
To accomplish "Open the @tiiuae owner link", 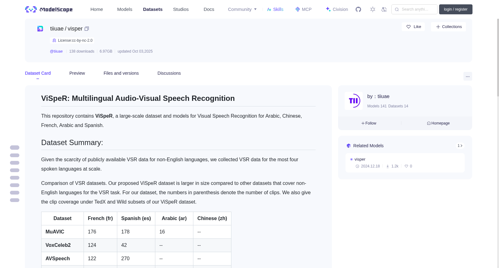I will coord(56,51).
